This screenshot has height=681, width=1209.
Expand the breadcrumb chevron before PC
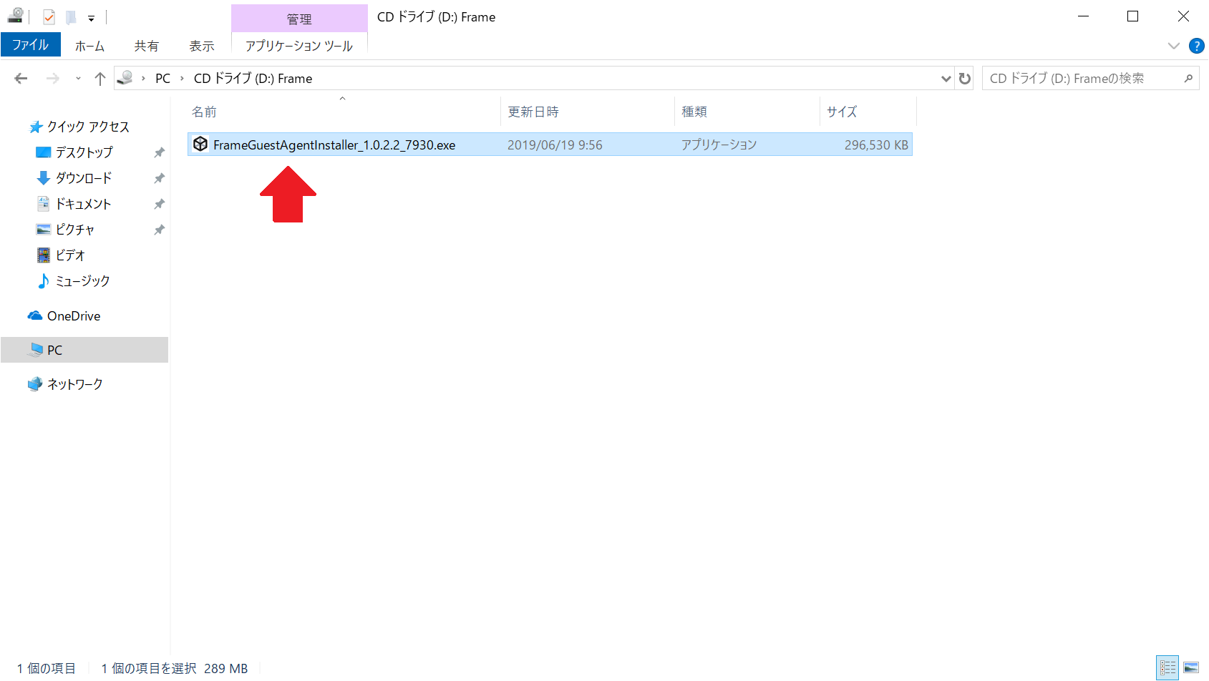pos(143,79)
